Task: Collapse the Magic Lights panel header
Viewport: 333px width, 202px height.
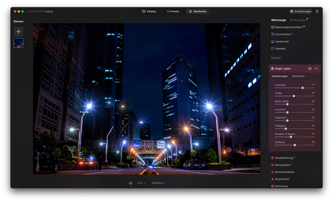Action: tap(295, 68)
